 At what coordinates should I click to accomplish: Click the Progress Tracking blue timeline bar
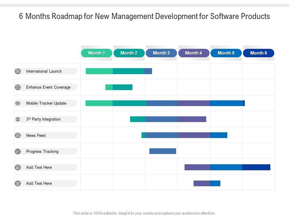pos(163,151)
